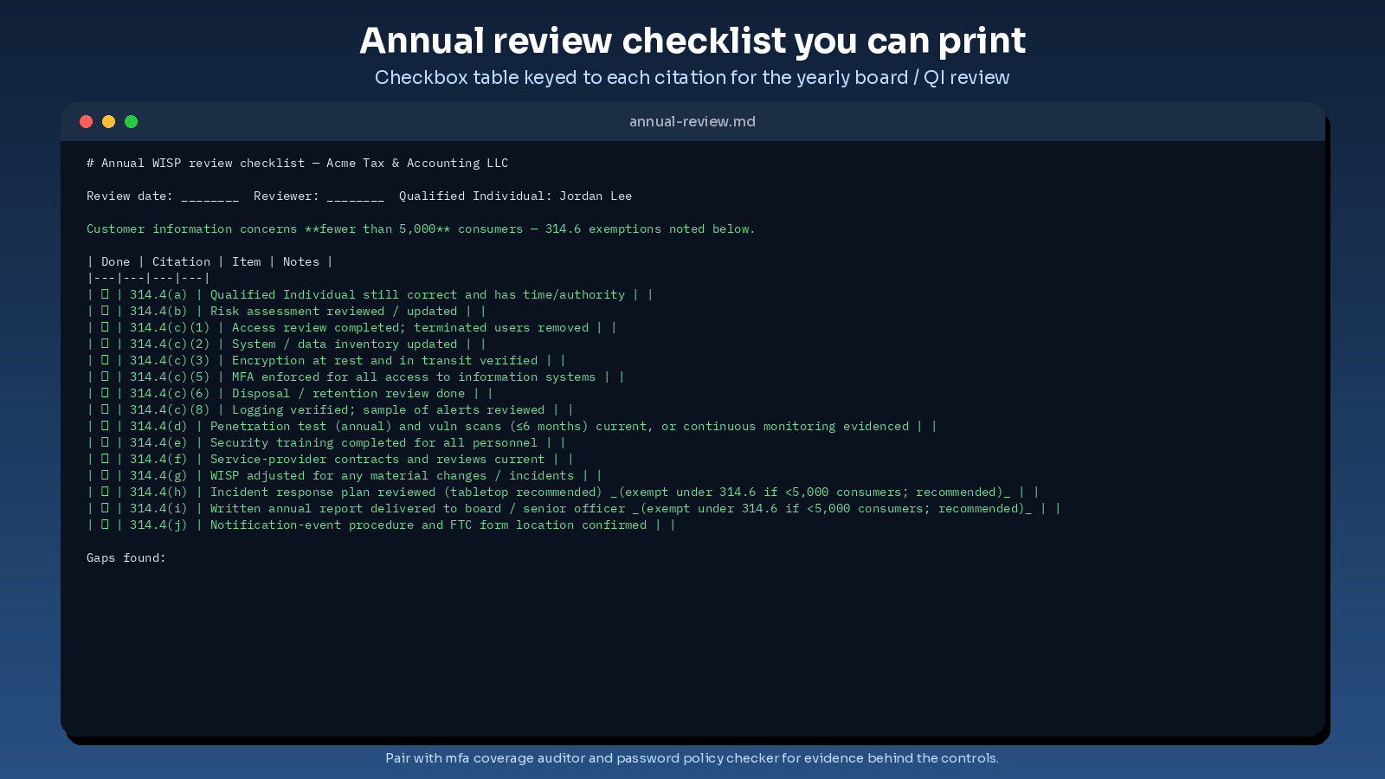Tick checkbox for 314.4(i) annual report row

click(105, 508)
